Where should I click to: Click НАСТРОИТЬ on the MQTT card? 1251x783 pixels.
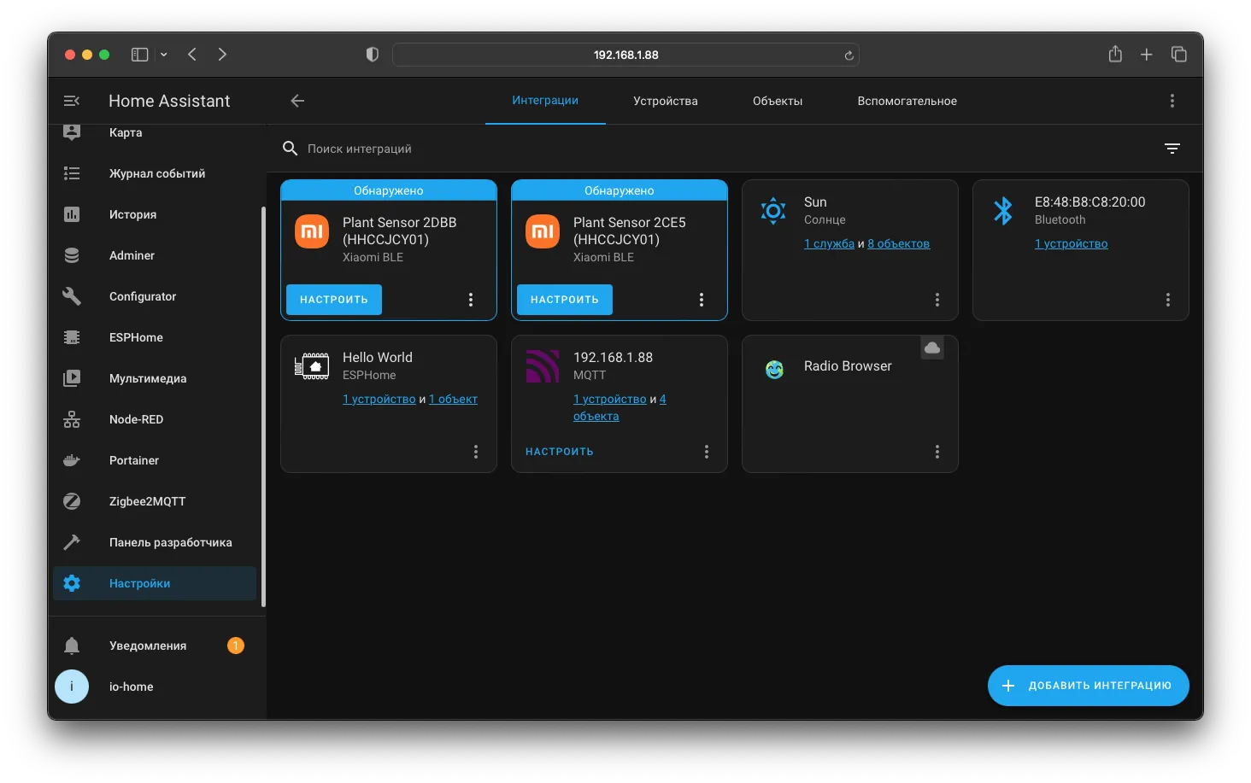click(x=560, y=452)
